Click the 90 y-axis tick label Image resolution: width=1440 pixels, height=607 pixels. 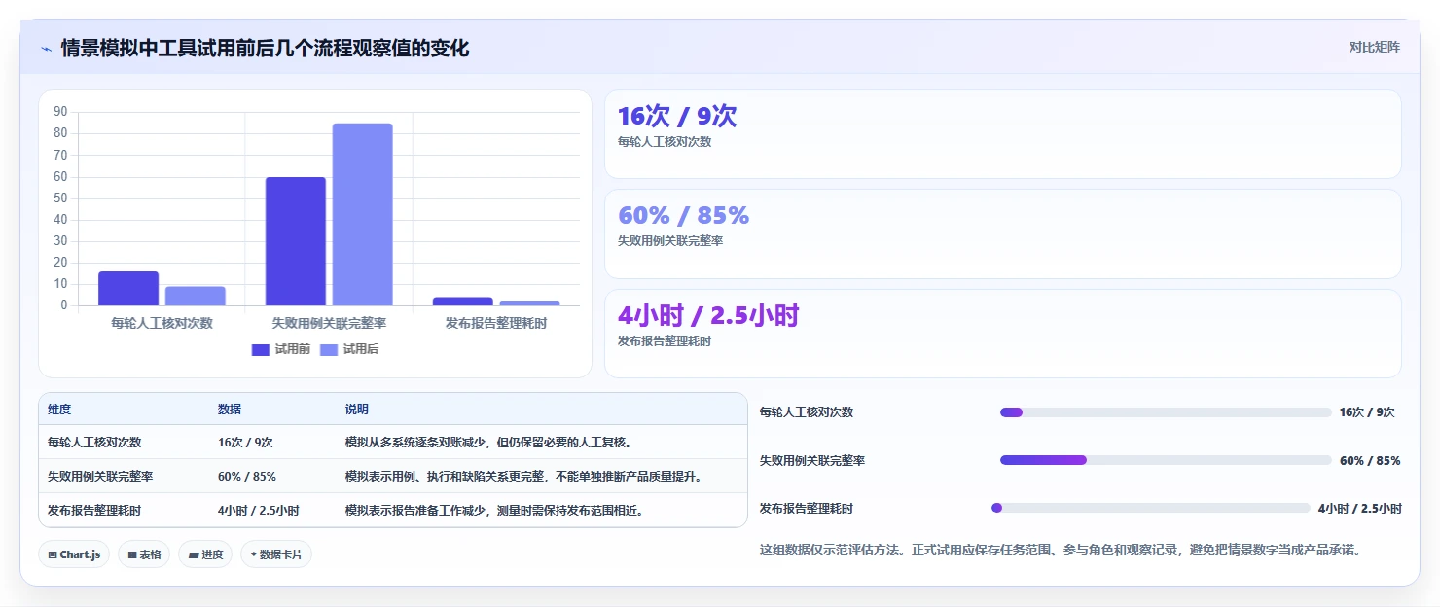pos(60,112)
